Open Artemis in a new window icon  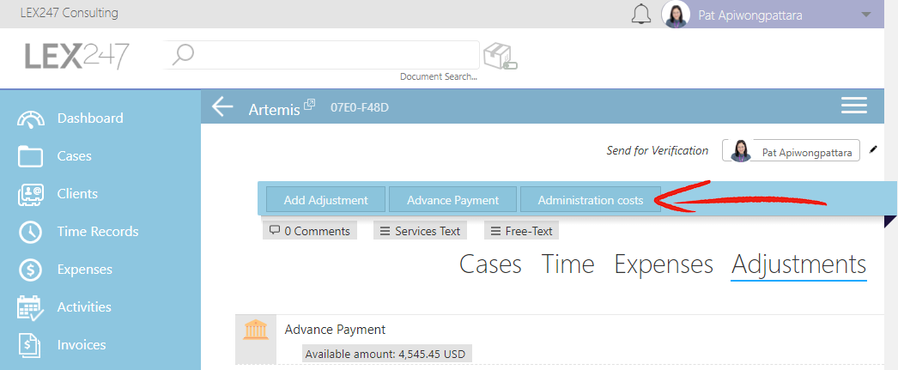pyautogui.click(x=309, y=104)
